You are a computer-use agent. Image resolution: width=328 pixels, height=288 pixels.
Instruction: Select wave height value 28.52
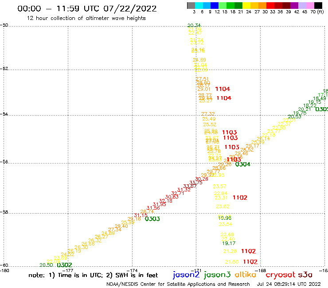point(247,150)
